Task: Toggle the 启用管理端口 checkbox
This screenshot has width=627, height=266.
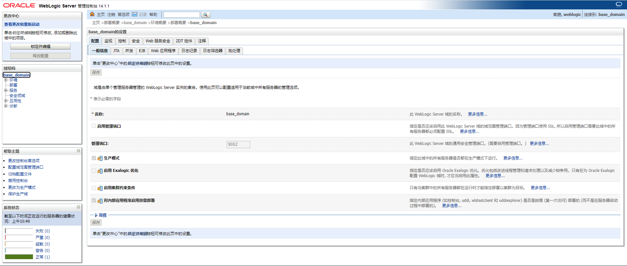Action: pos(94,126)
